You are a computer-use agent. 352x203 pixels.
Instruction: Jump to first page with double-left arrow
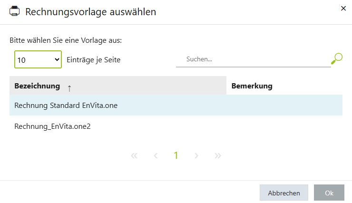tap(134, 155)
